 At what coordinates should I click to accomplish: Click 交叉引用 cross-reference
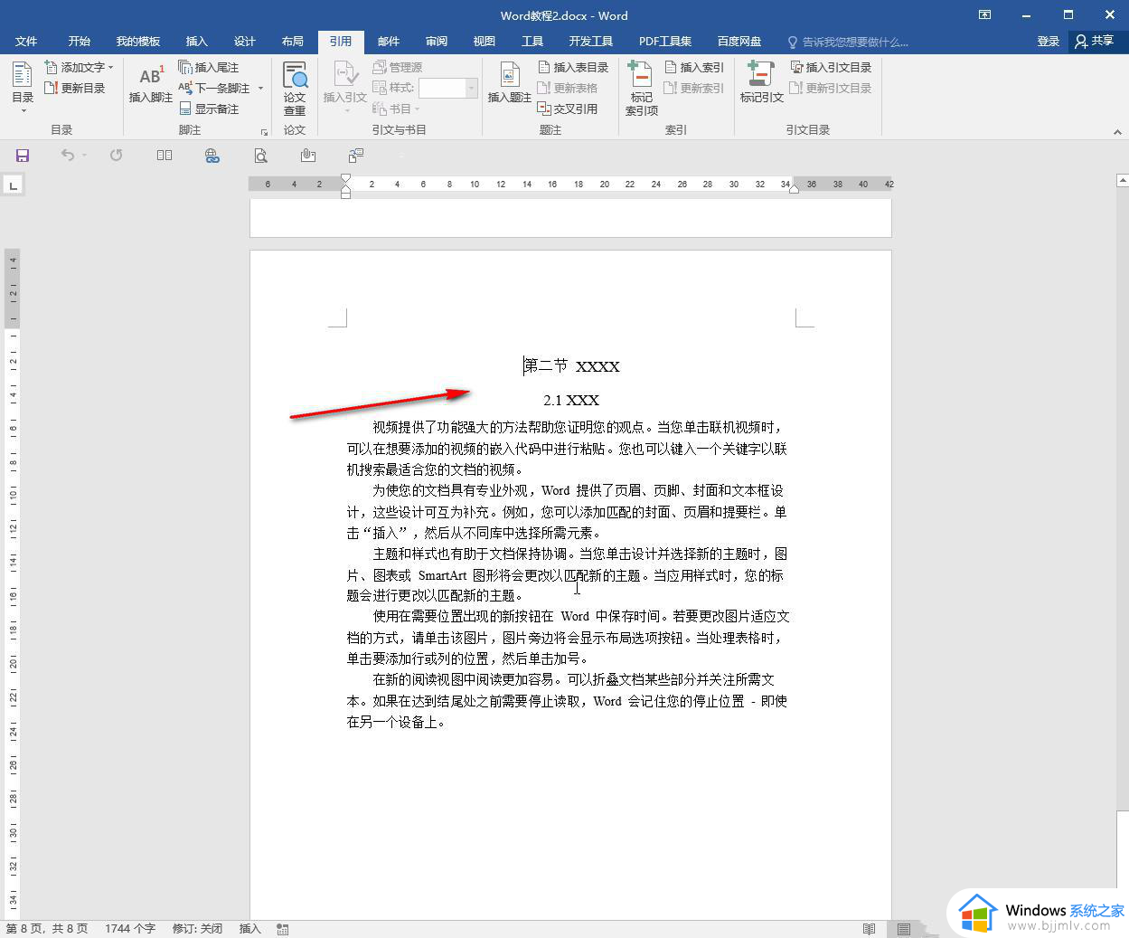pos(568,109)
